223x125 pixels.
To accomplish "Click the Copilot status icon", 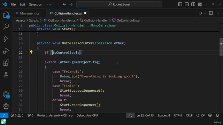I will click(x=210, y=115).
